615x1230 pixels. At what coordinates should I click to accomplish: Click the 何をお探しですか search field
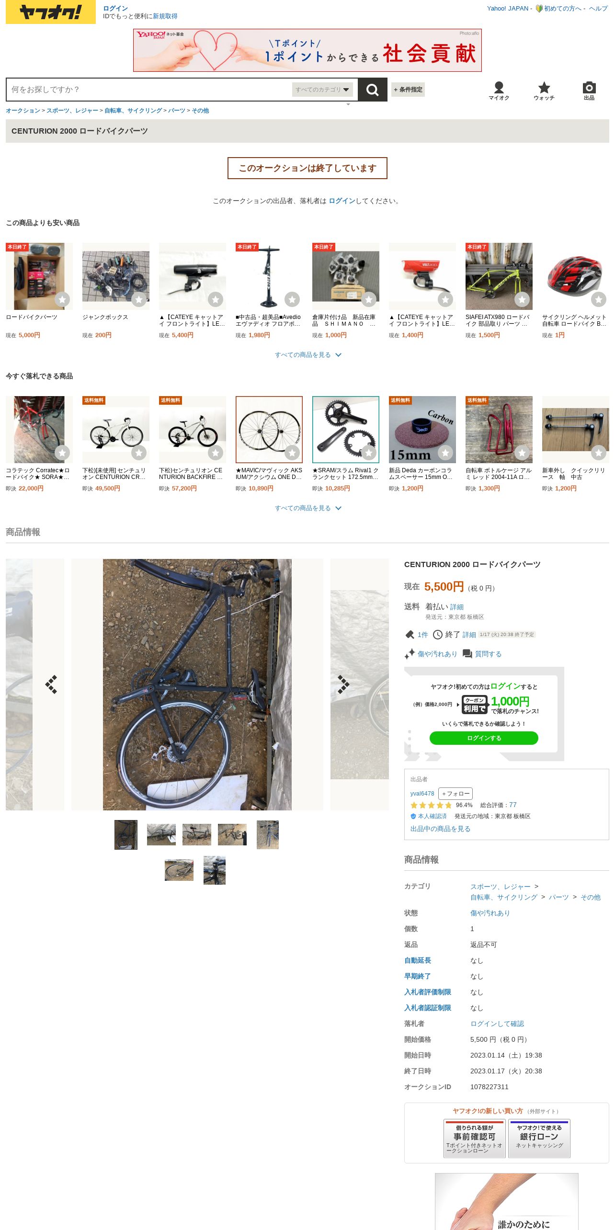[x=149, y=90]
